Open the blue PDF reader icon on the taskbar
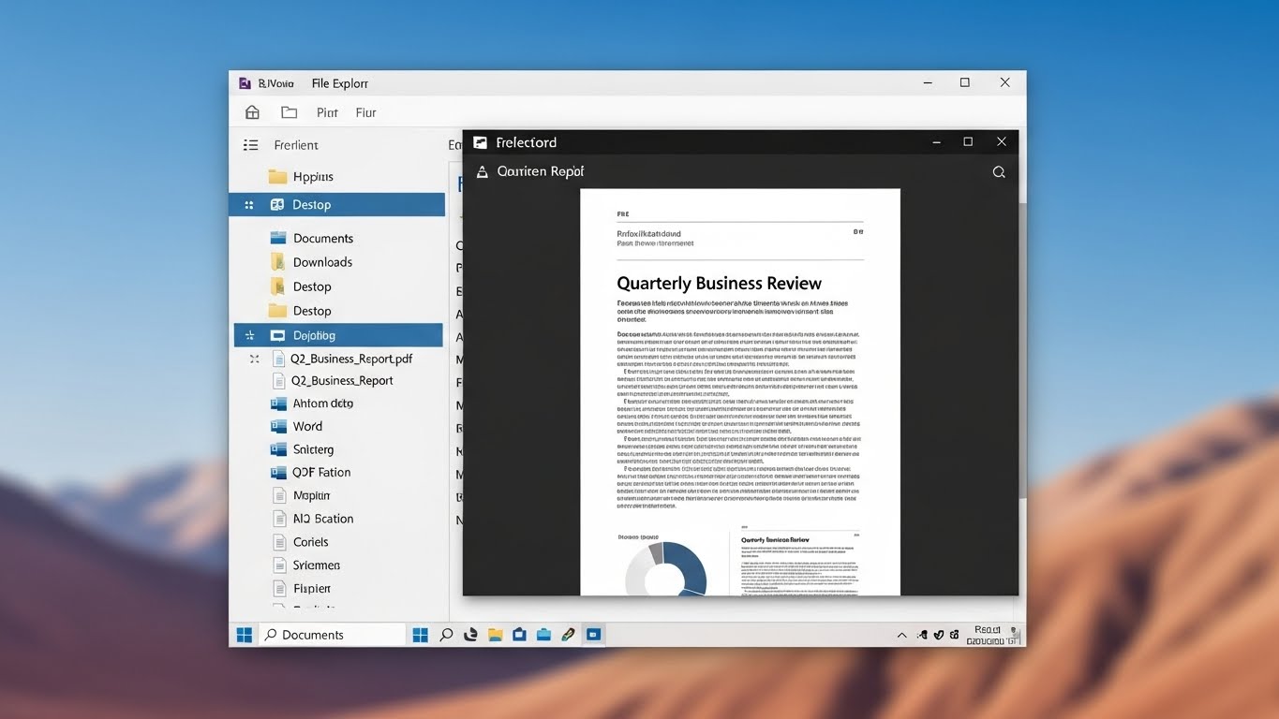Screen dimensions: 1279x719 point(593,634)
